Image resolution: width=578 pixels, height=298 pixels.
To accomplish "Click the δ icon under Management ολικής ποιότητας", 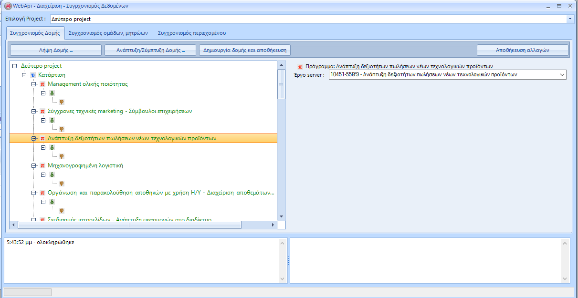I will (52, 93).
